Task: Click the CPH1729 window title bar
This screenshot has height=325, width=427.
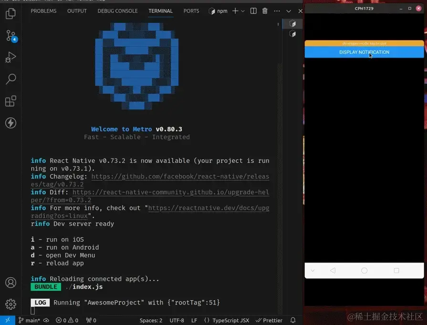Action: pyautogui.click(x=364, y=9)
